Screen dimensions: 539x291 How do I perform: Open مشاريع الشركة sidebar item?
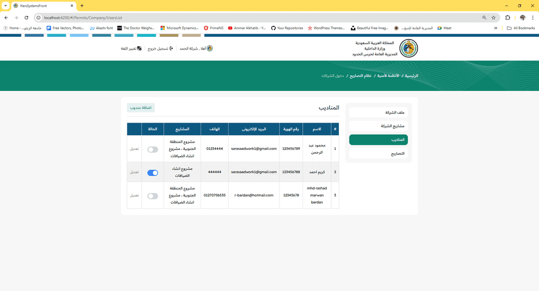click(x=378, y=126)
